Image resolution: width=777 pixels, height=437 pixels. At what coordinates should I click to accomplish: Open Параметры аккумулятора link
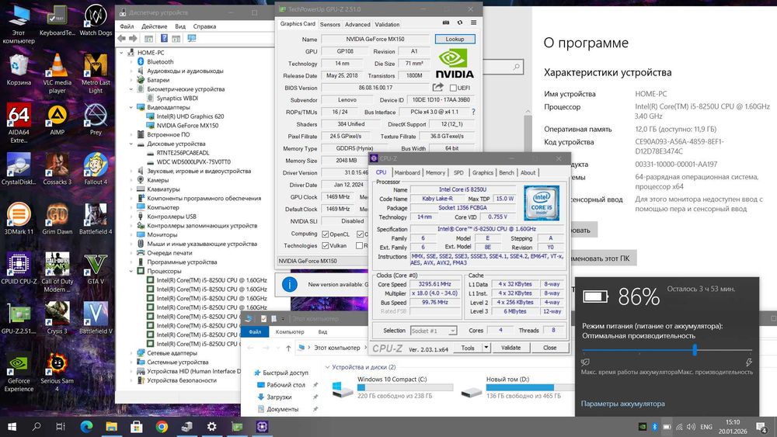pyautogui.click(x=622, y=404)
